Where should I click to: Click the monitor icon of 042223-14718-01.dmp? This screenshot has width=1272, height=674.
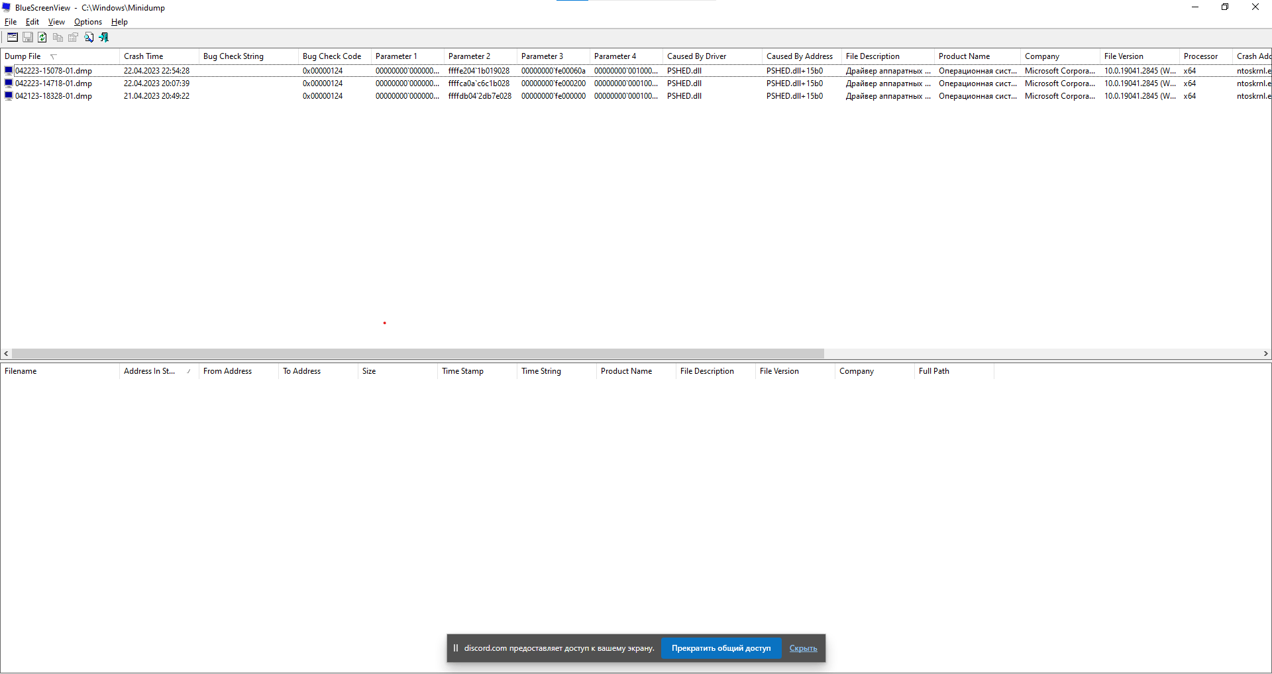9,84
